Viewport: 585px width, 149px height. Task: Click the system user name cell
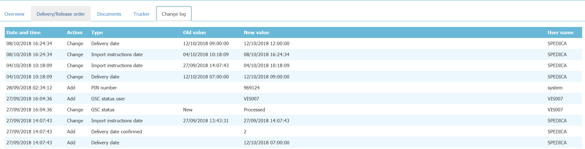click(555, 88)
